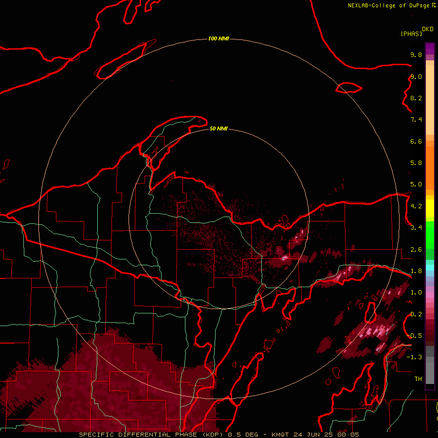Click the 7.4 legend value label

416,120
